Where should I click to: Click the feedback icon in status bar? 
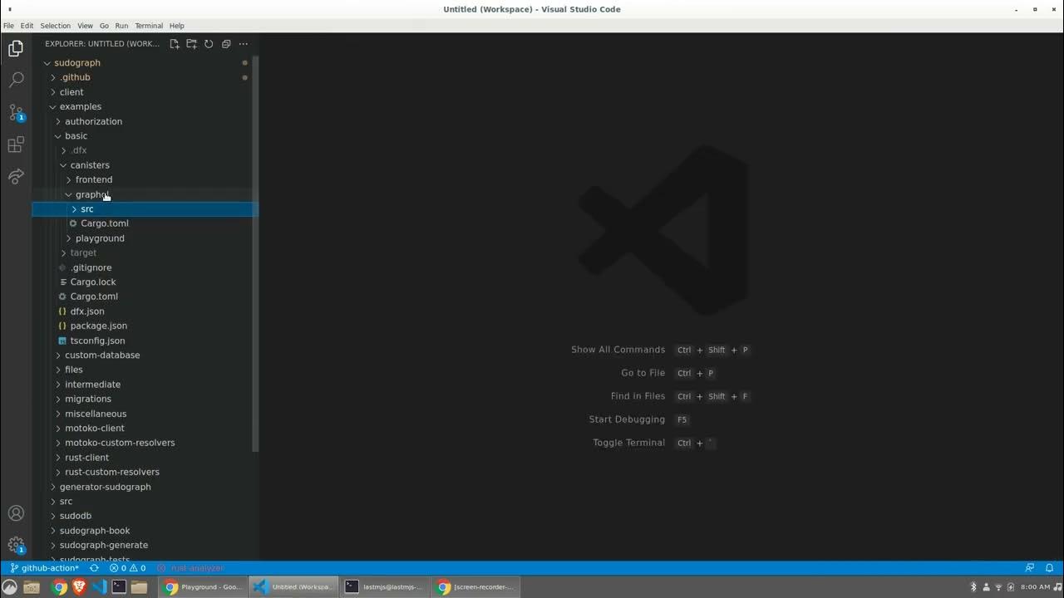(1030, 568)
